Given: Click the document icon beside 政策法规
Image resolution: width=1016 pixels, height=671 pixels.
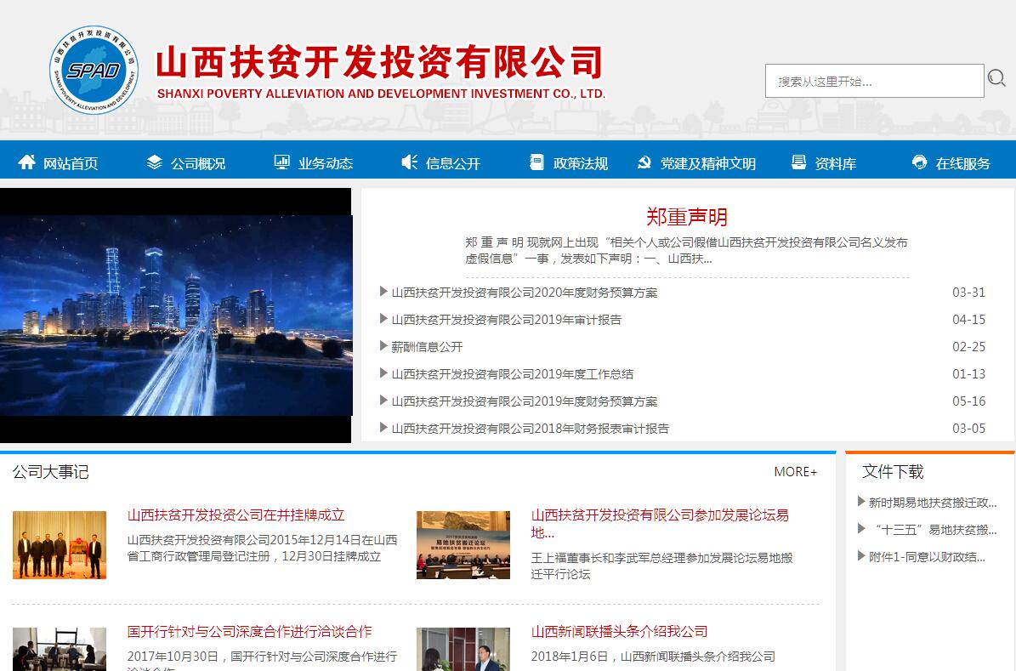Looking at the screenshot, I should [536, 162].
